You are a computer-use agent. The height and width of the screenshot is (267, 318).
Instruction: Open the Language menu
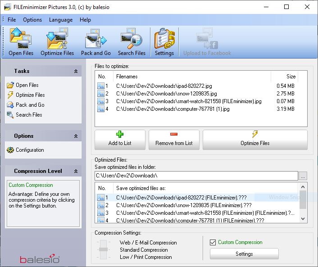coord(61,20)
